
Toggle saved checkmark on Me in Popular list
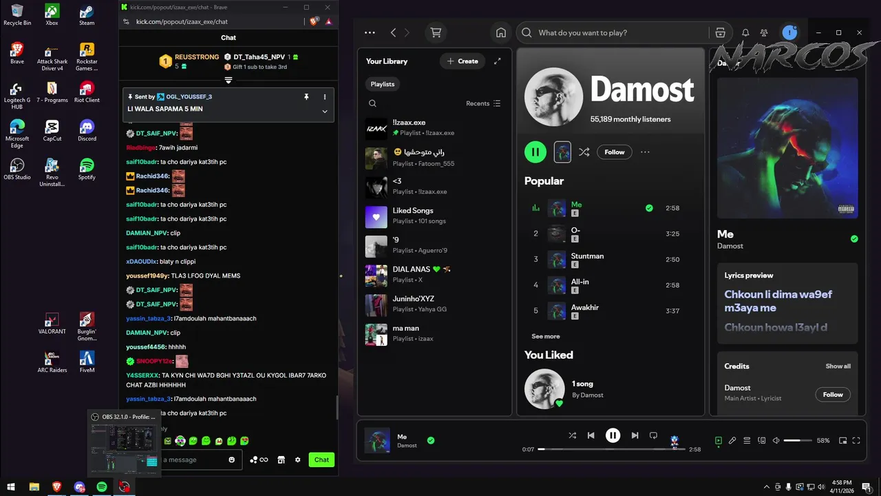point(649,208)
